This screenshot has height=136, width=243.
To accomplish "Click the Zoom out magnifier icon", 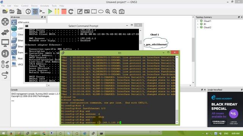I will tap(115, 11).
